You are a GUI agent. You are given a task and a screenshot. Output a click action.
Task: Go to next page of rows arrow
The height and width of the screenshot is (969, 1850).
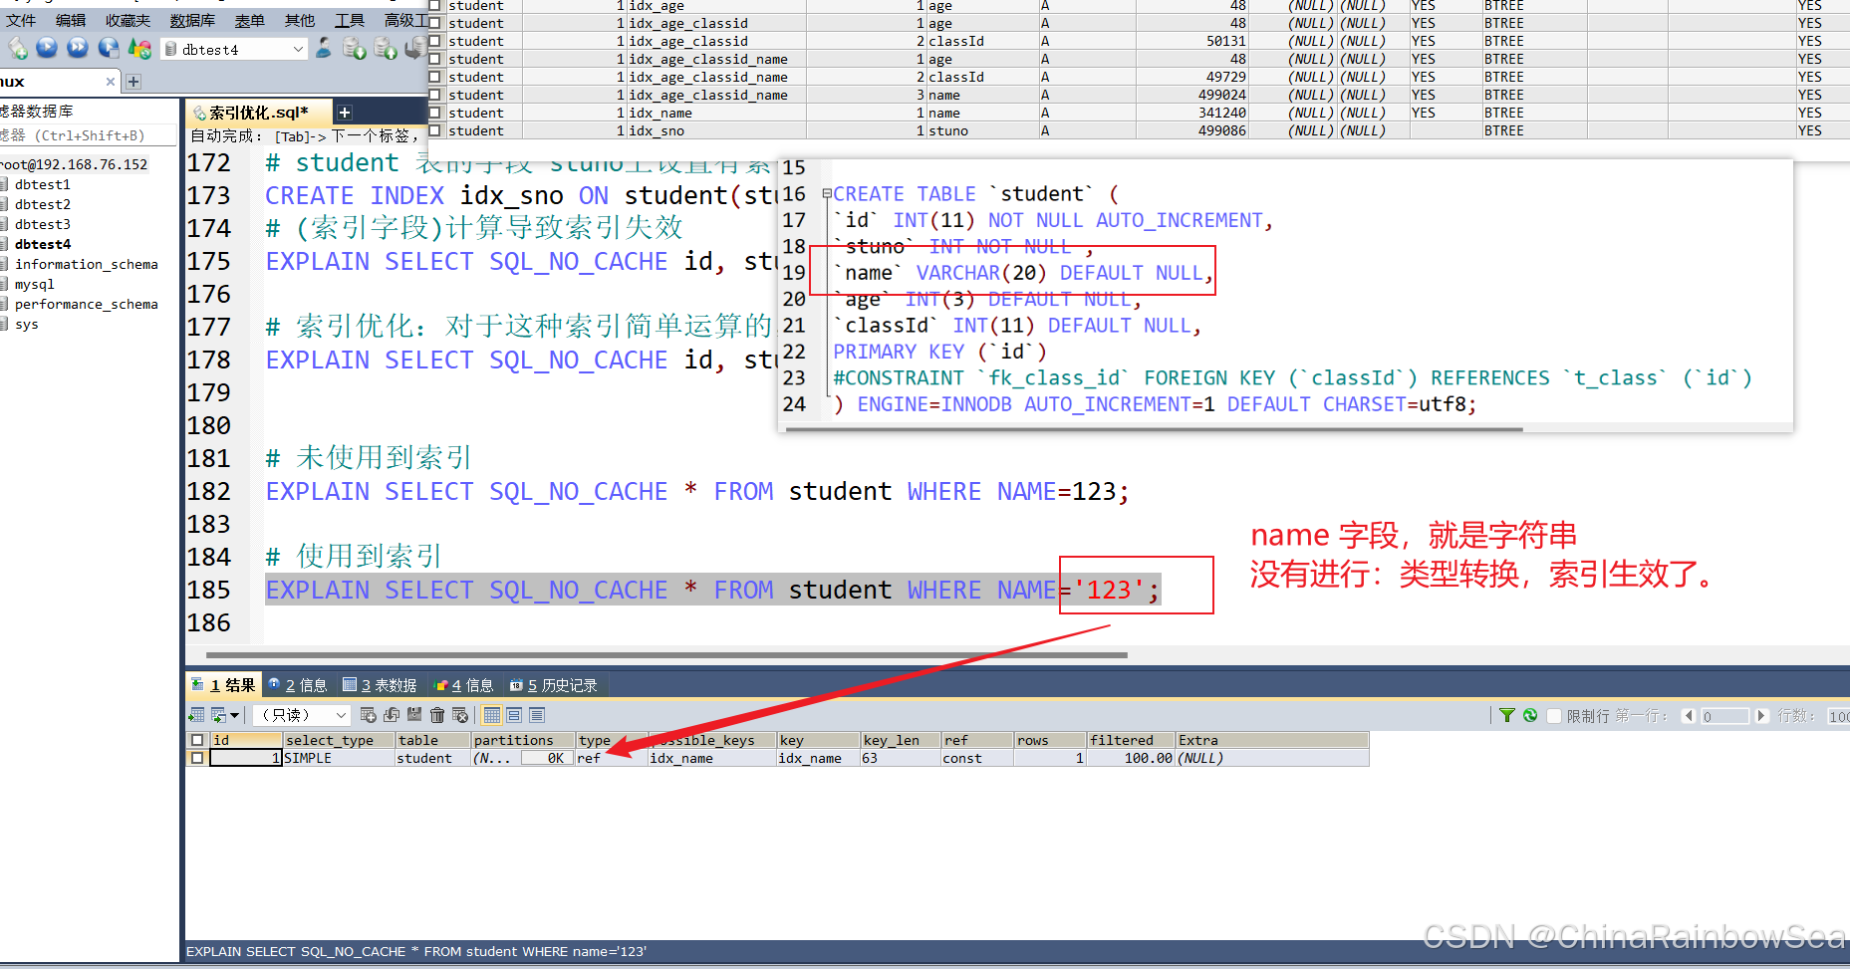pyautogui.click(x=1761, y=716)
